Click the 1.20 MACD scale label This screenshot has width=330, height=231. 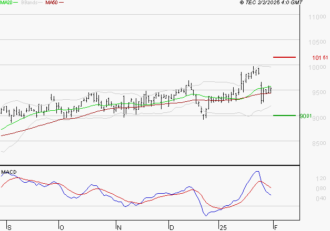(x=321, y=178)
